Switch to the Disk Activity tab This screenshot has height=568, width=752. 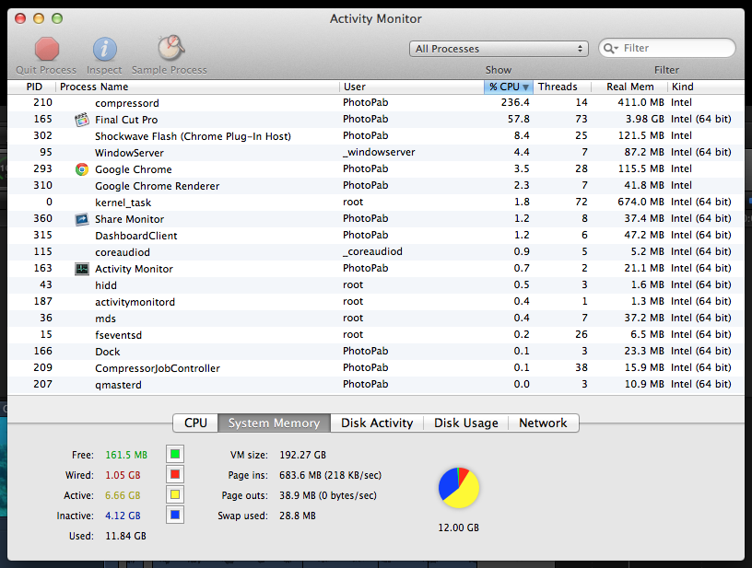click(377, 423)
